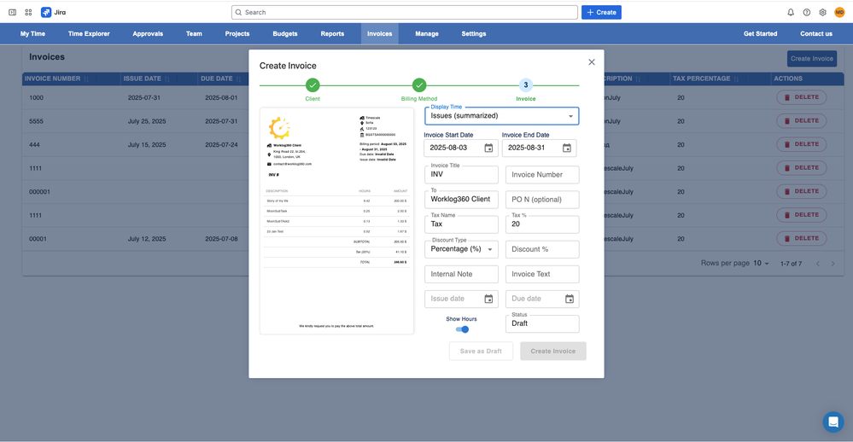853x442 pixels.
Task: Go back to the Billing Method step checkmark
Action: tap(419, 84)
